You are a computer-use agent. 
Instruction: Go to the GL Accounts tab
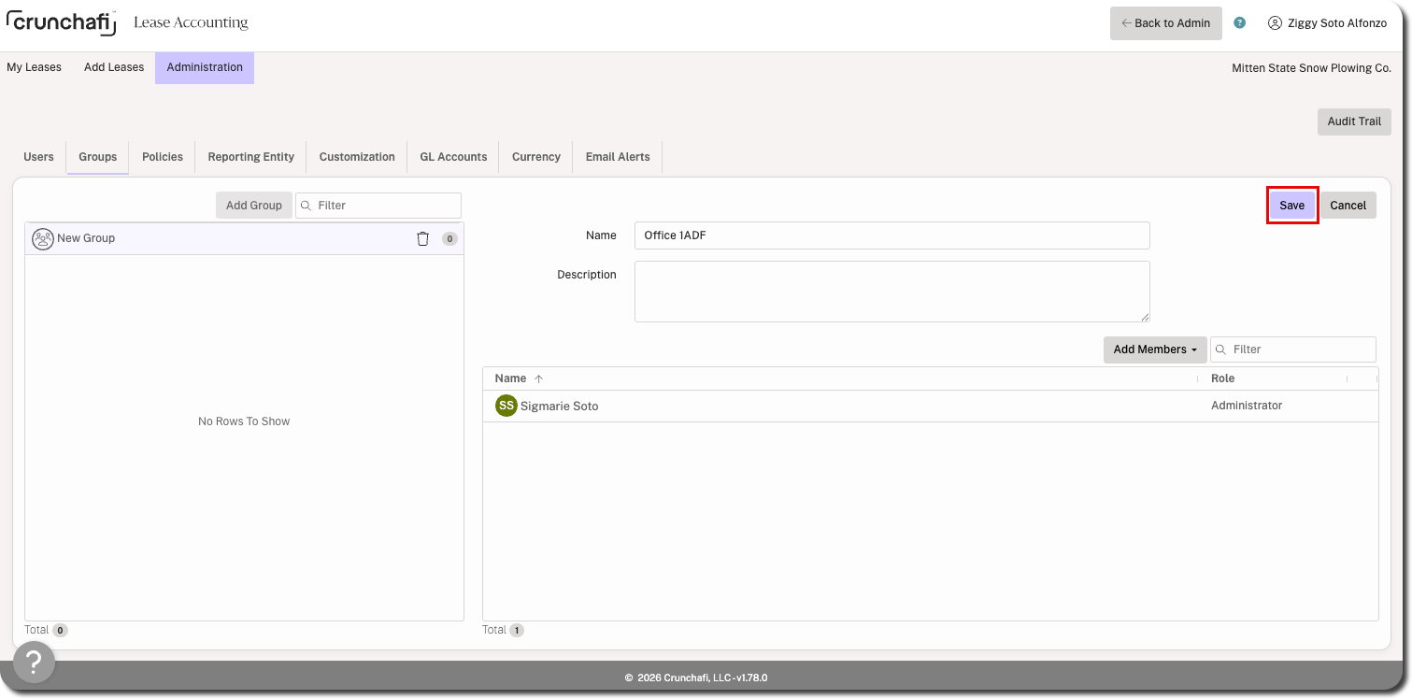pos(453,157)
